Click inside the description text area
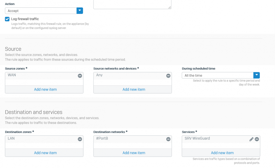This screenshot has height=168, width=275. (x=133, y=4)
